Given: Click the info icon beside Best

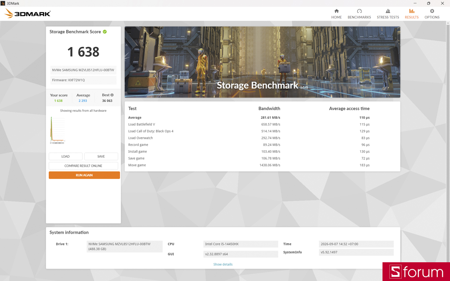Looking at the screenshot, I should coord(112,95).
